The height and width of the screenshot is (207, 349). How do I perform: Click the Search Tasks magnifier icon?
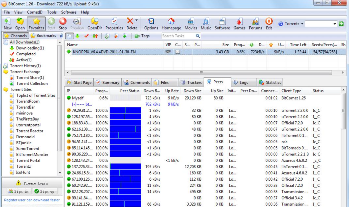198,36
